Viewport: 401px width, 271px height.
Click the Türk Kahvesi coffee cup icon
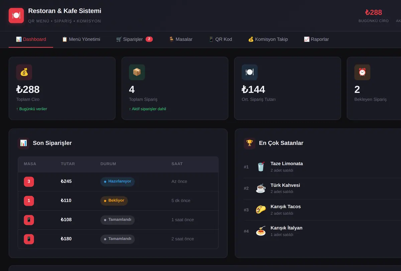pos(261,188)
